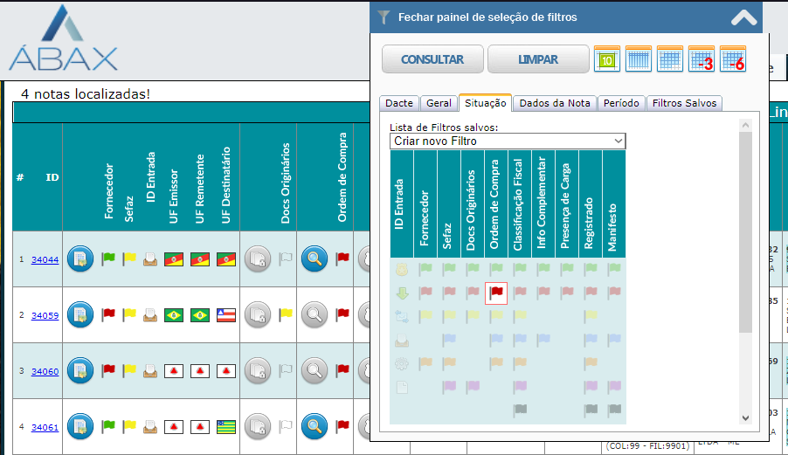
Task: Enable the yellow Sefaz filter flag
Action: [x=449, y=315]
